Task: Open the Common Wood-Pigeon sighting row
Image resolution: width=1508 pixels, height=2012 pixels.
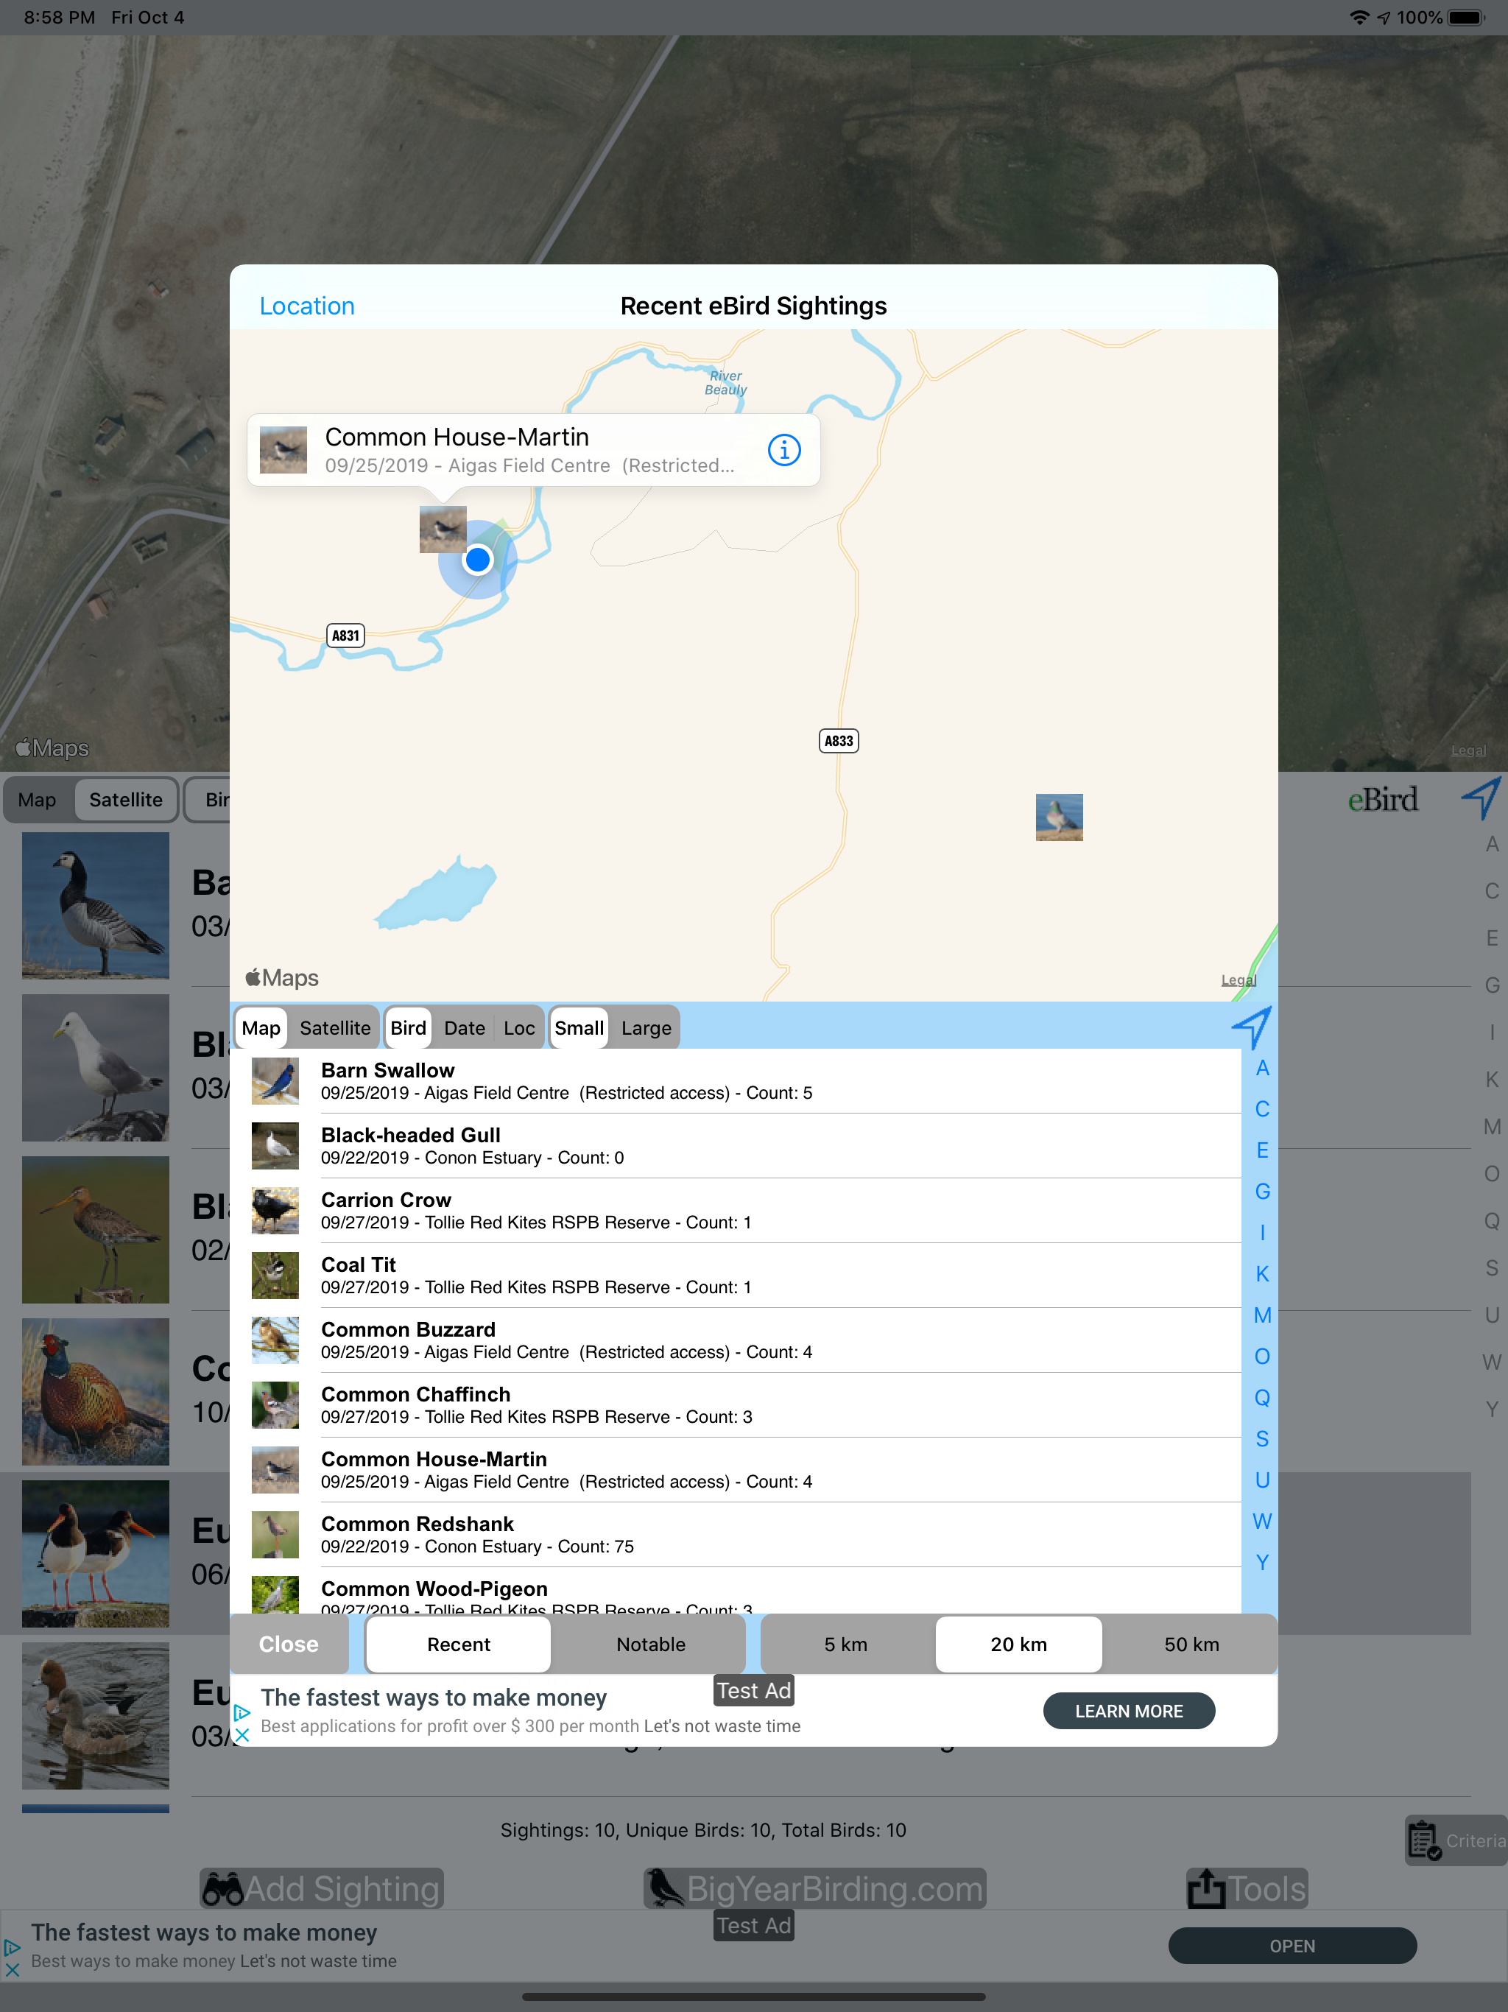Action: [x=737, y=1591]
